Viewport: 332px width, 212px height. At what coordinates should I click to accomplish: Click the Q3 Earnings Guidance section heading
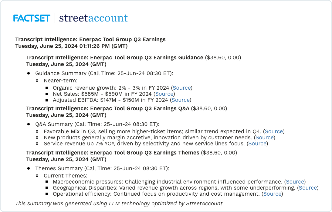(114, 58)
